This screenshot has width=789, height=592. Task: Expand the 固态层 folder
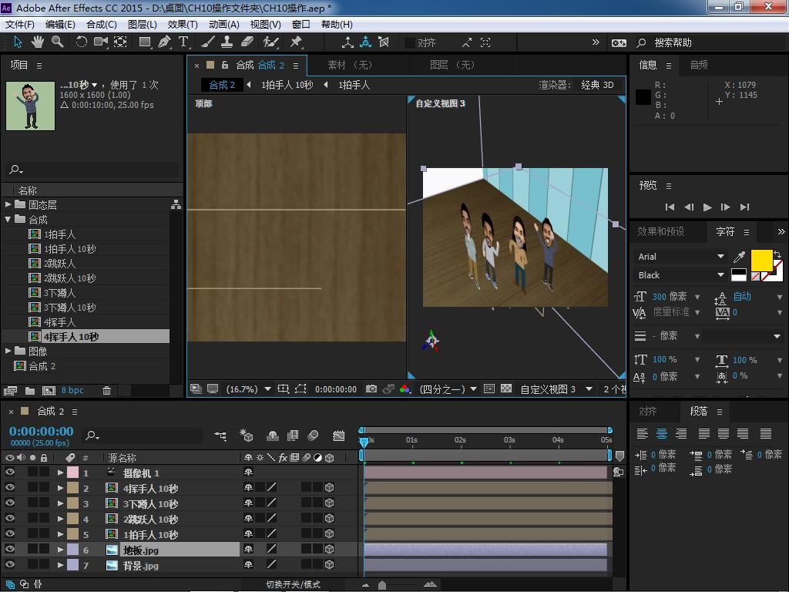pos(8,205)
